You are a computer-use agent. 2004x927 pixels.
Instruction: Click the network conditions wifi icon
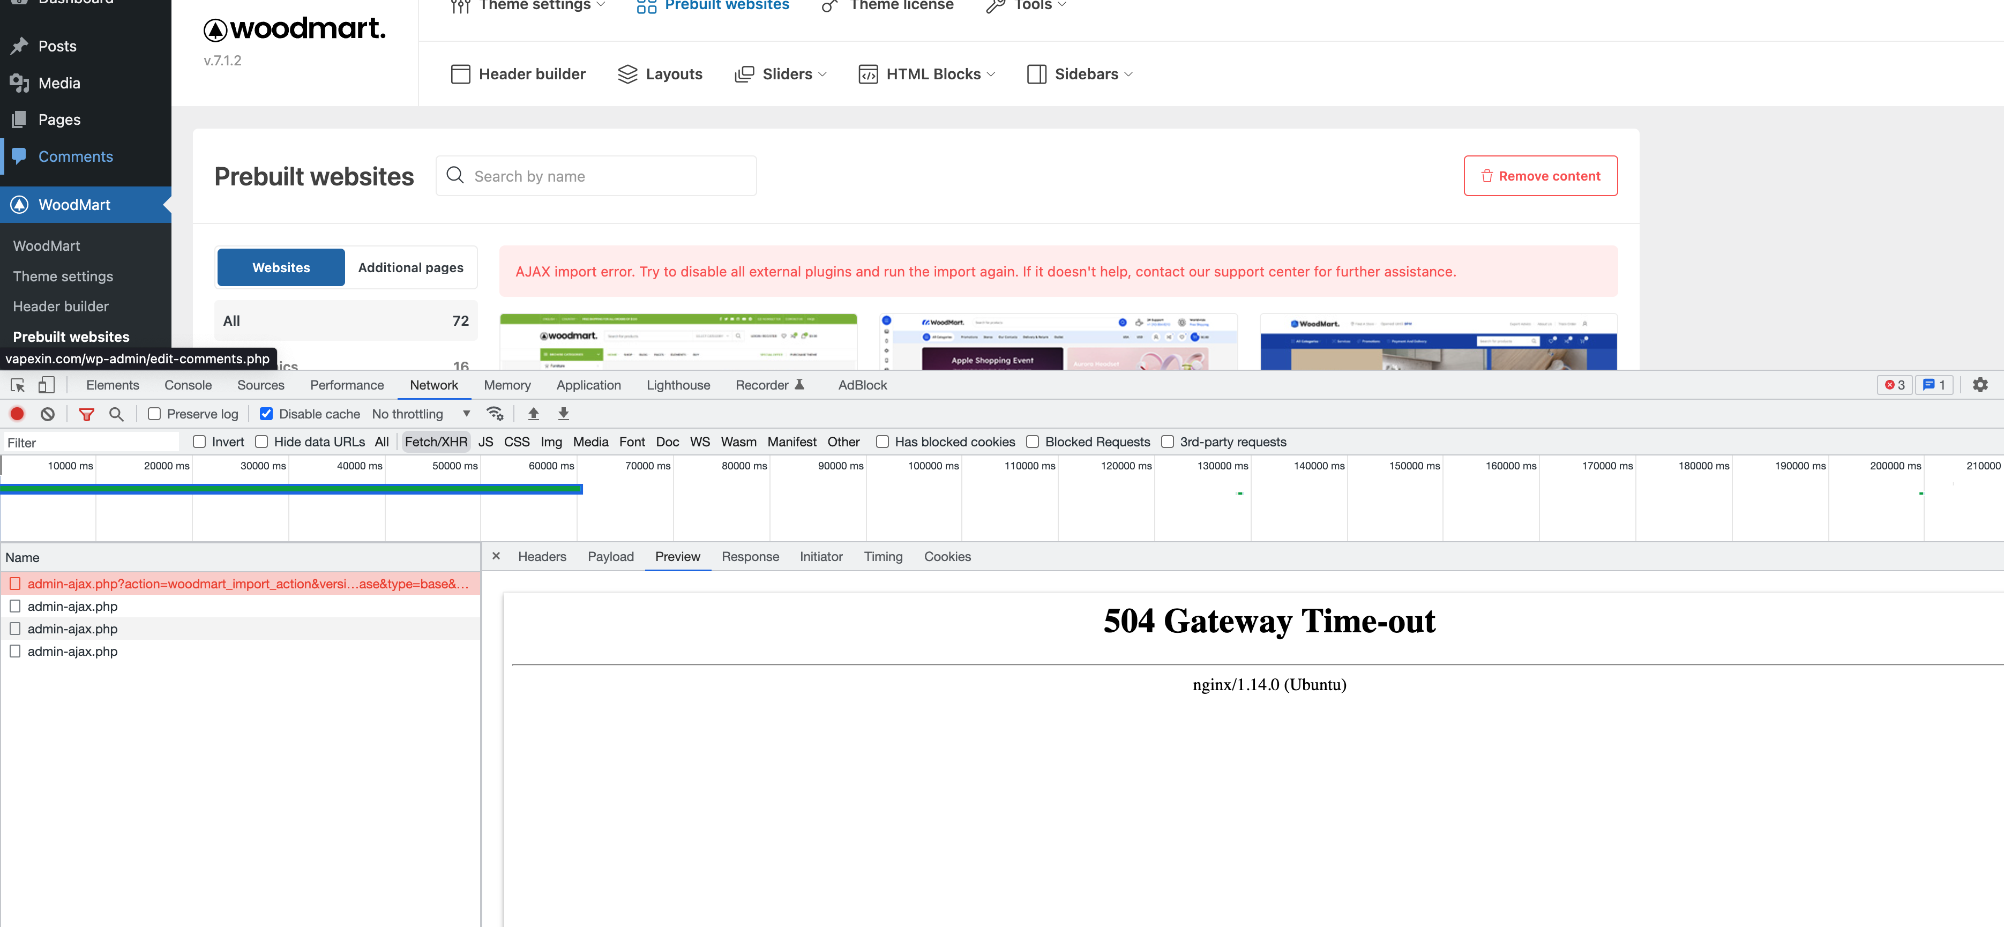coord(495,414)
